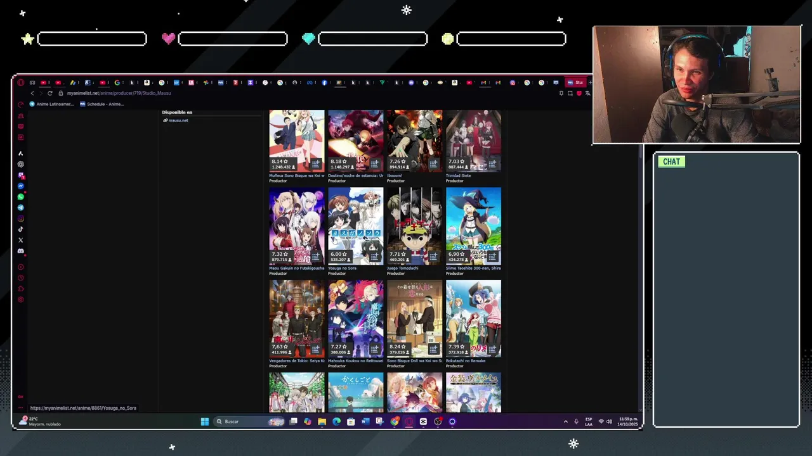This screenshot has width=812, height=456.
Task: Open the Sono Bisque Doll poster rated 8.24
Action: coord(414,319)
